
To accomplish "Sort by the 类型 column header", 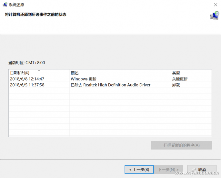I will click(x=191, y=73).
